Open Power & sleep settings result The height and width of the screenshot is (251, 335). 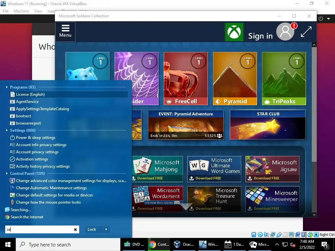point(69,138)
